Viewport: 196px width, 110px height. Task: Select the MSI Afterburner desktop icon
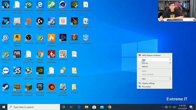click(28, 73)
